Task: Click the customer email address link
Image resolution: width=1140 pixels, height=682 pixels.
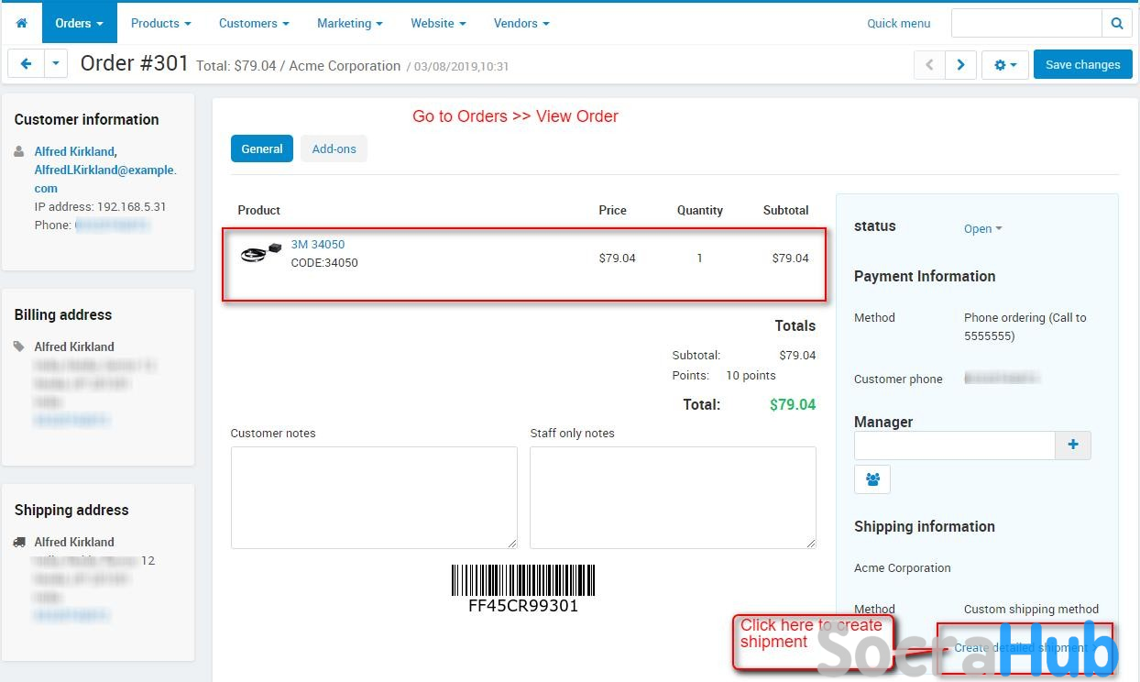Action: (105, 179)
